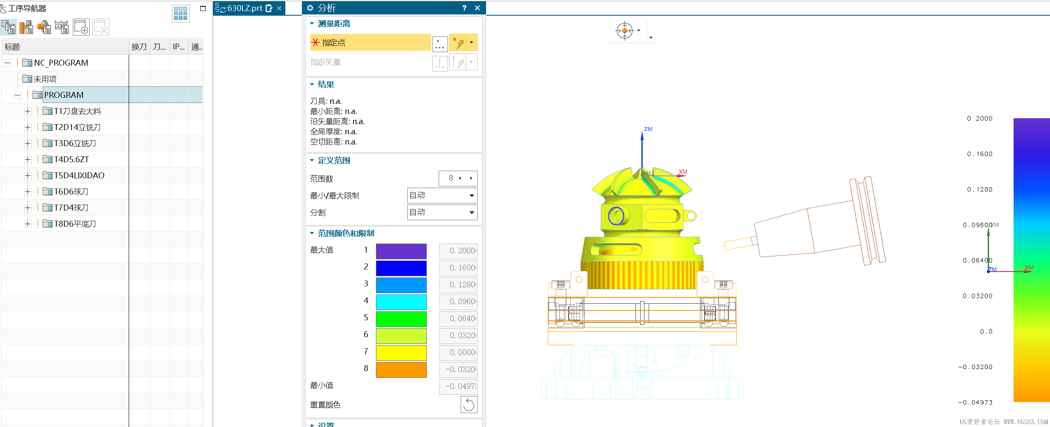Reset colors using the 重置颜色 refresh button
1050x427 pixels.
point(469,405)
